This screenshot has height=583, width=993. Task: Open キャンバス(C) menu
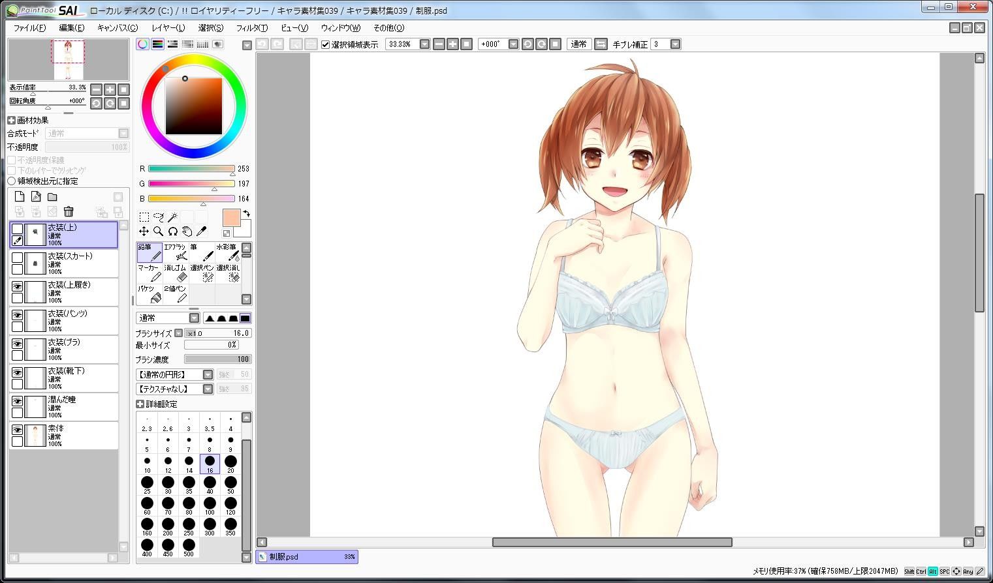pos(118,28)
